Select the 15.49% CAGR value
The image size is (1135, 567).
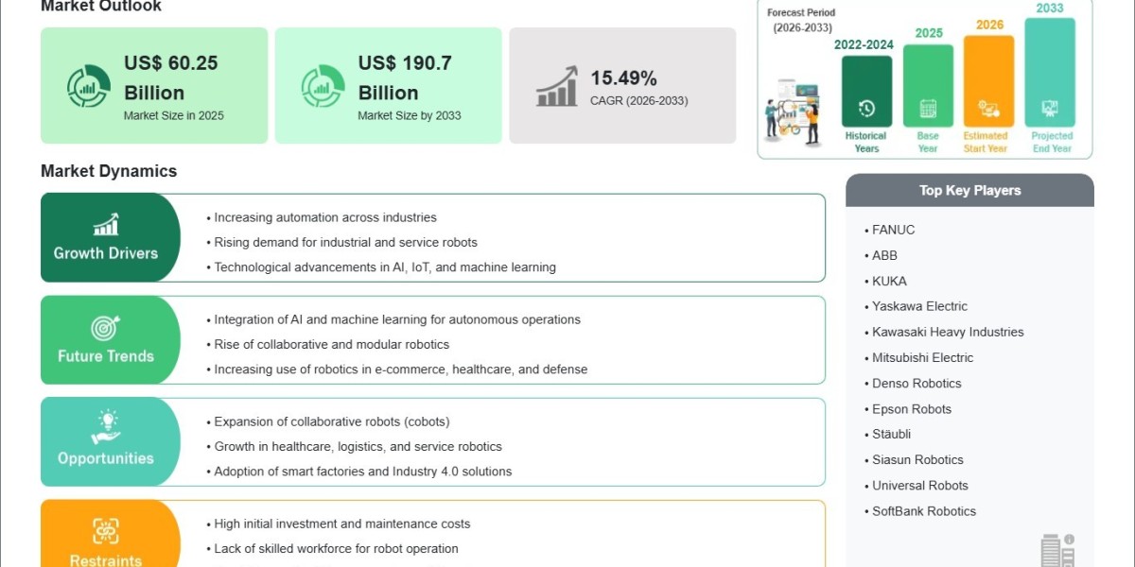point(623,78)
